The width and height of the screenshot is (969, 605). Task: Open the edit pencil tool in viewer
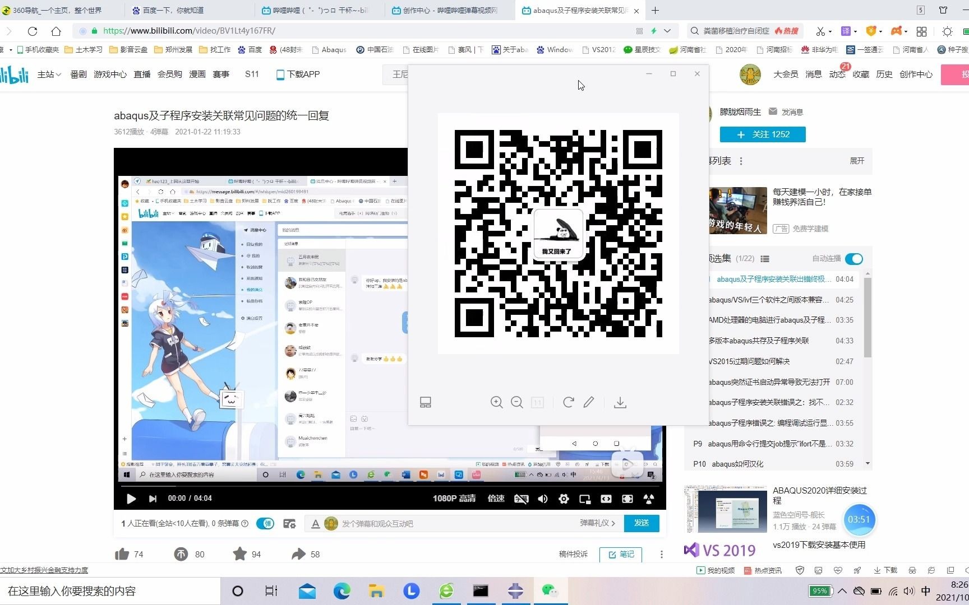589,402
